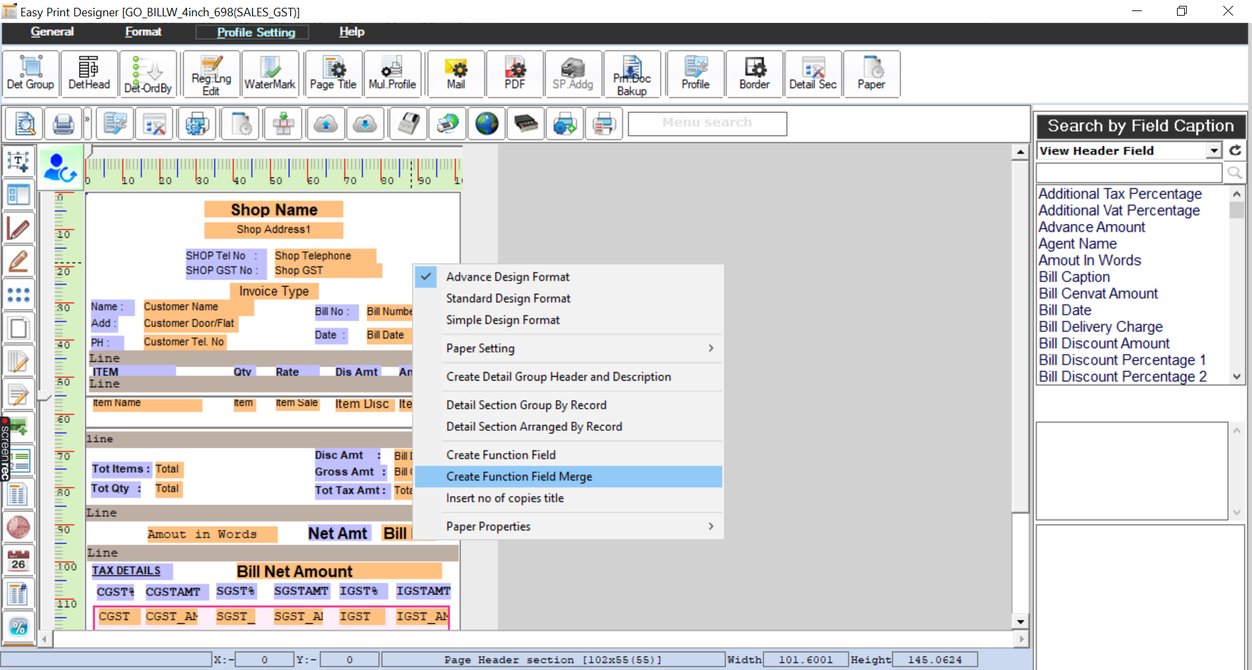Screen dimensions: 1252x670
Task: Uncheck Advance Design Format in context menu
Action: (507, 276)
